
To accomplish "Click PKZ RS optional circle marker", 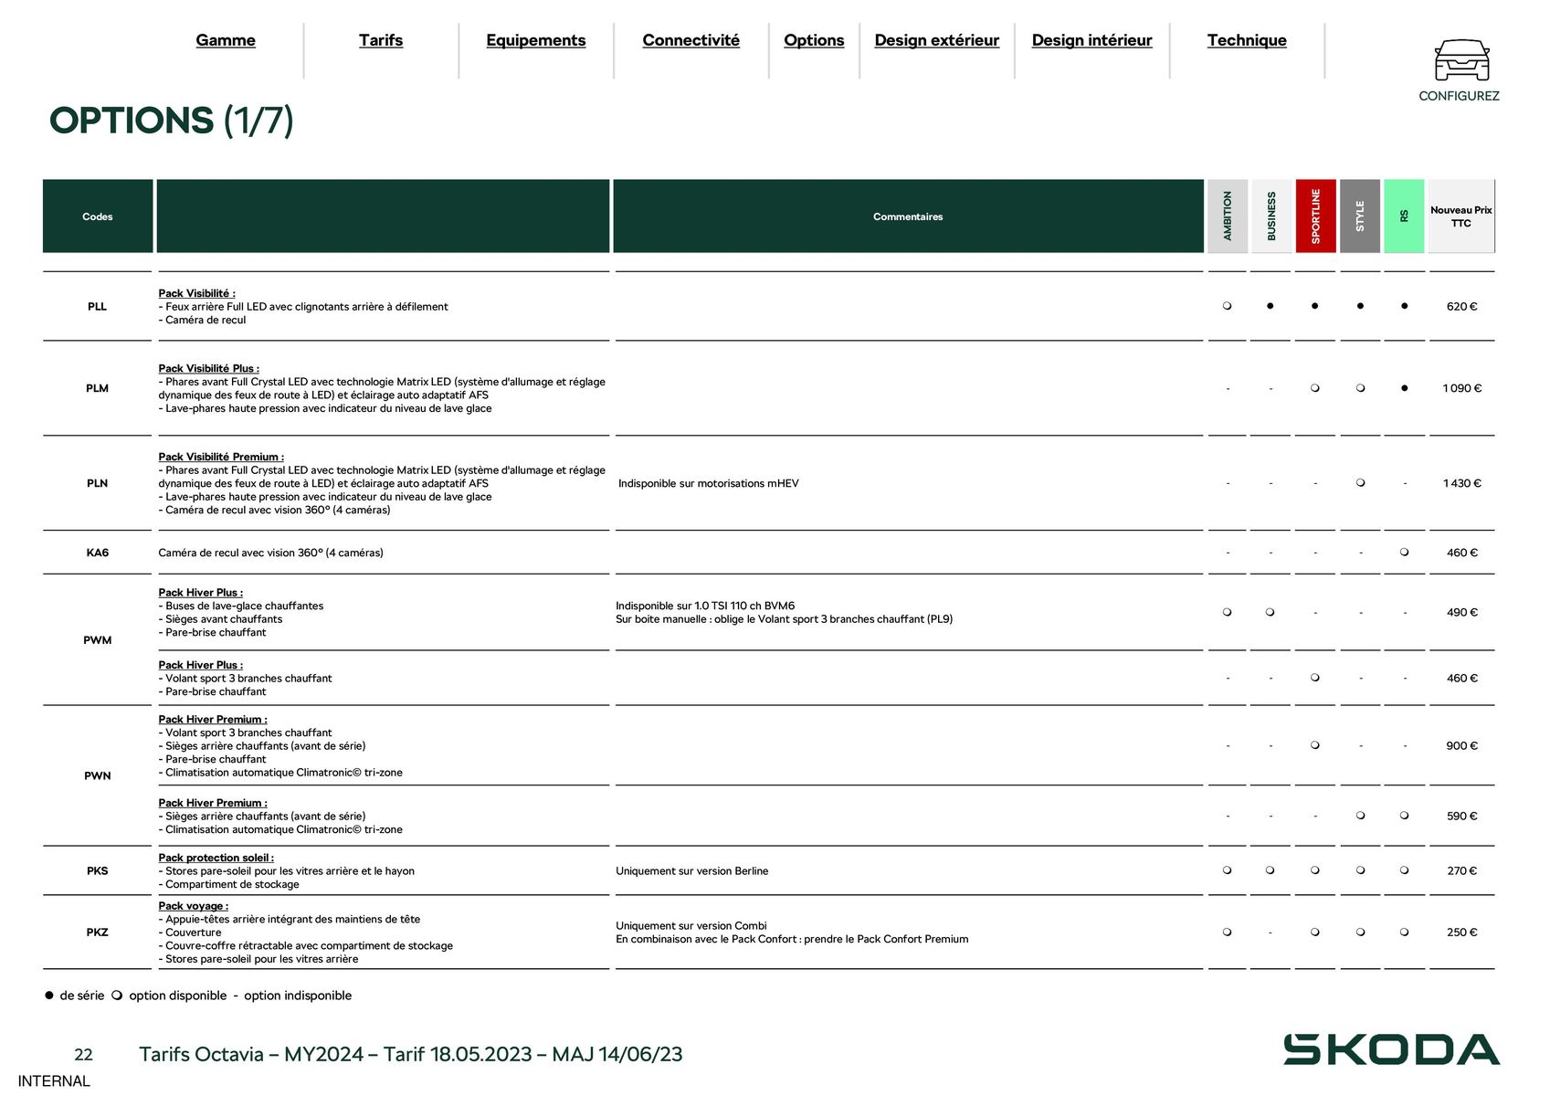I will point(1405,933).
